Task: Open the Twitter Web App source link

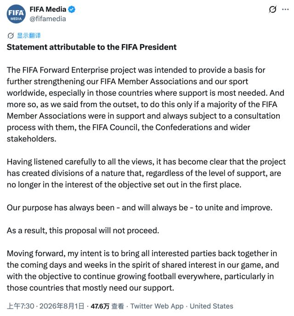Action: tap(157, 306)
